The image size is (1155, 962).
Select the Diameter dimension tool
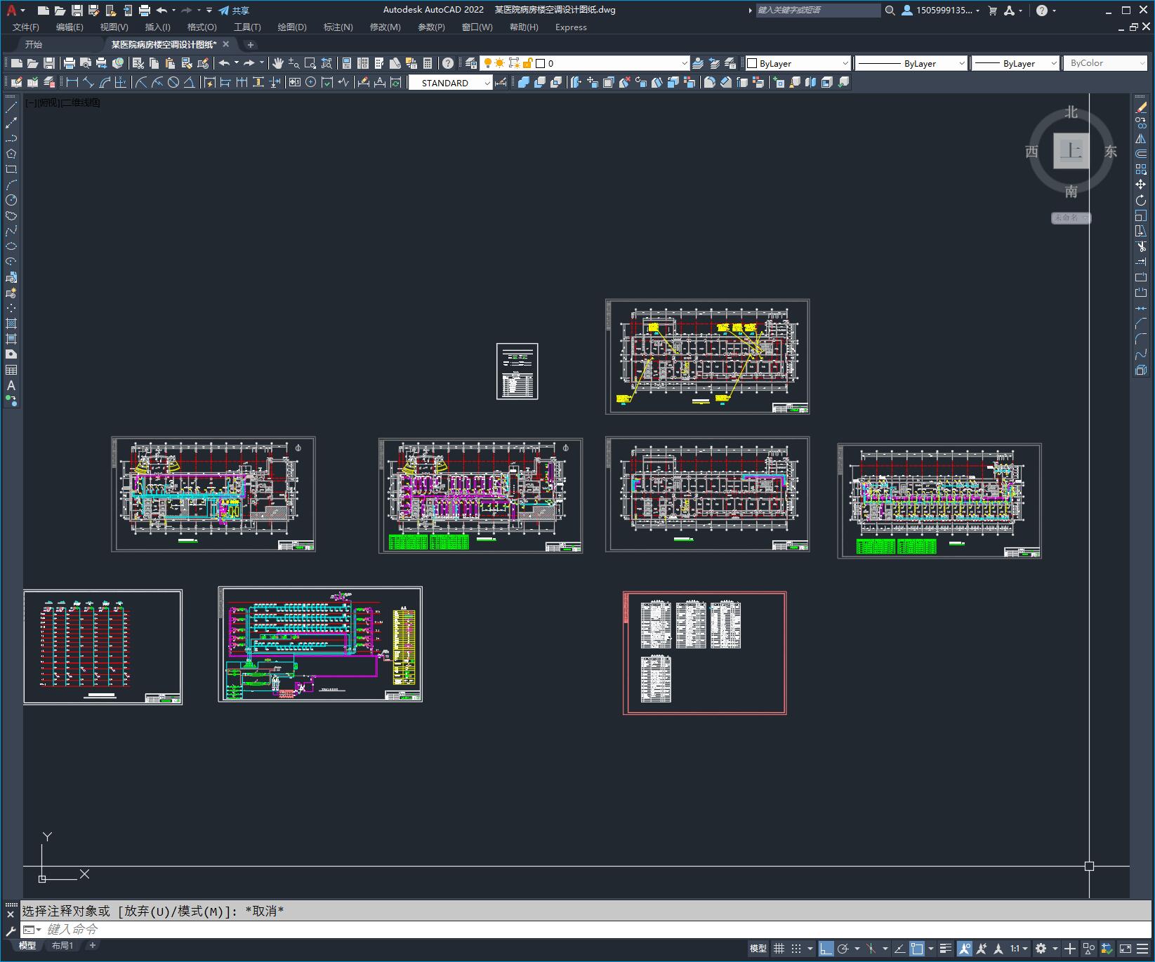click(x=173, y=82)
